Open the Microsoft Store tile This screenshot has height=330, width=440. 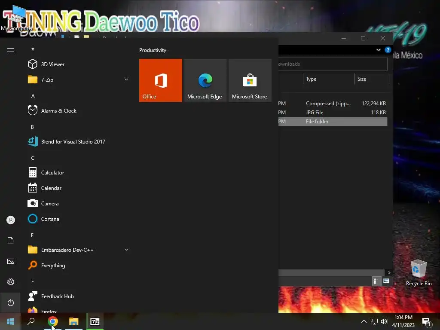click(x=250, y=80)
